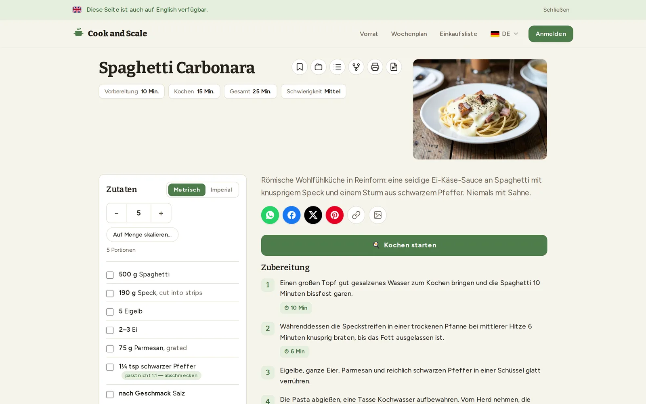Tick the schwarzer Pfeffer checkbox
The width and height of the screenshot is (646, 404).
click(x=110, y=367)
